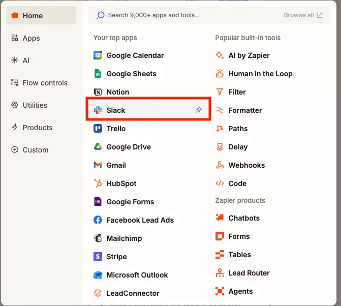Focus the search apps and tools field

[209, 15]
